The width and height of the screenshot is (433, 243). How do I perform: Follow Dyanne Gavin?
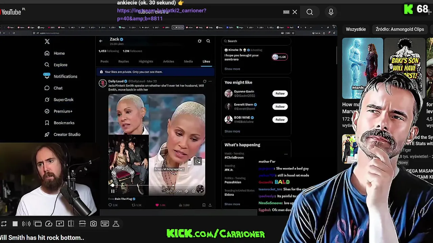[280, 93]
